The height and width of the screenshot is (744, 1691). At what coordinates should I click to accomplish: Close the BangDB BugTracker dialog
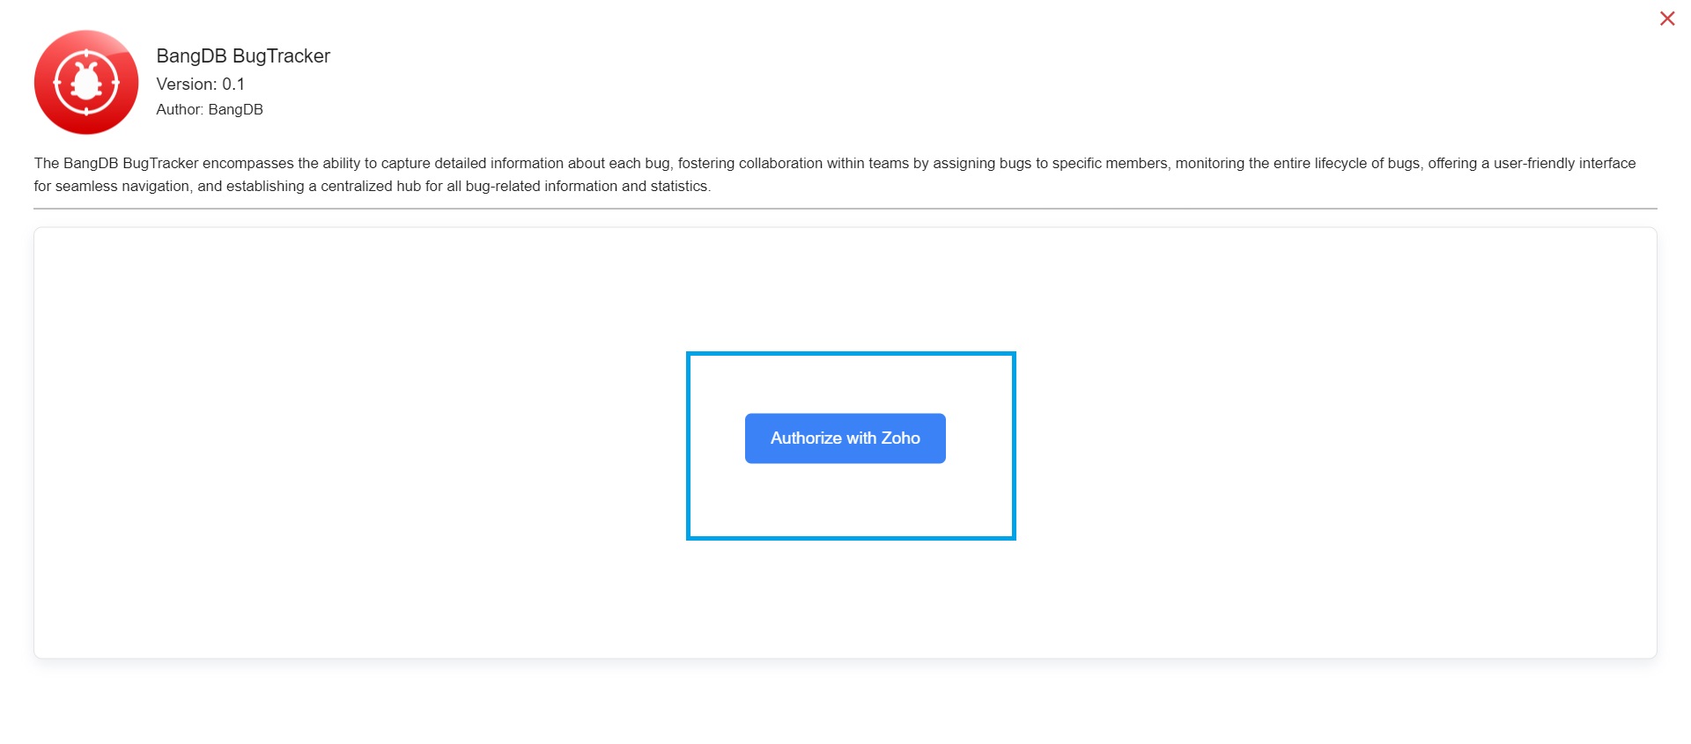(x=1666, y=18)
